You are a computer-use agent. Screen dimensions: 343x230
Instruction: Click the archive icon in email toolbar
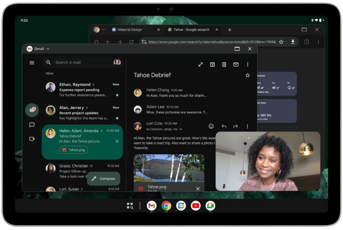point(212,64)
